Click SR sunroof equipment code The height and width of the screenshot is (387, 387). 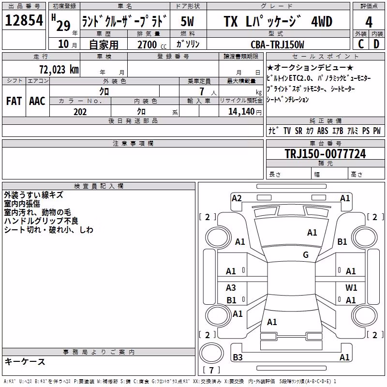(298, 131)
